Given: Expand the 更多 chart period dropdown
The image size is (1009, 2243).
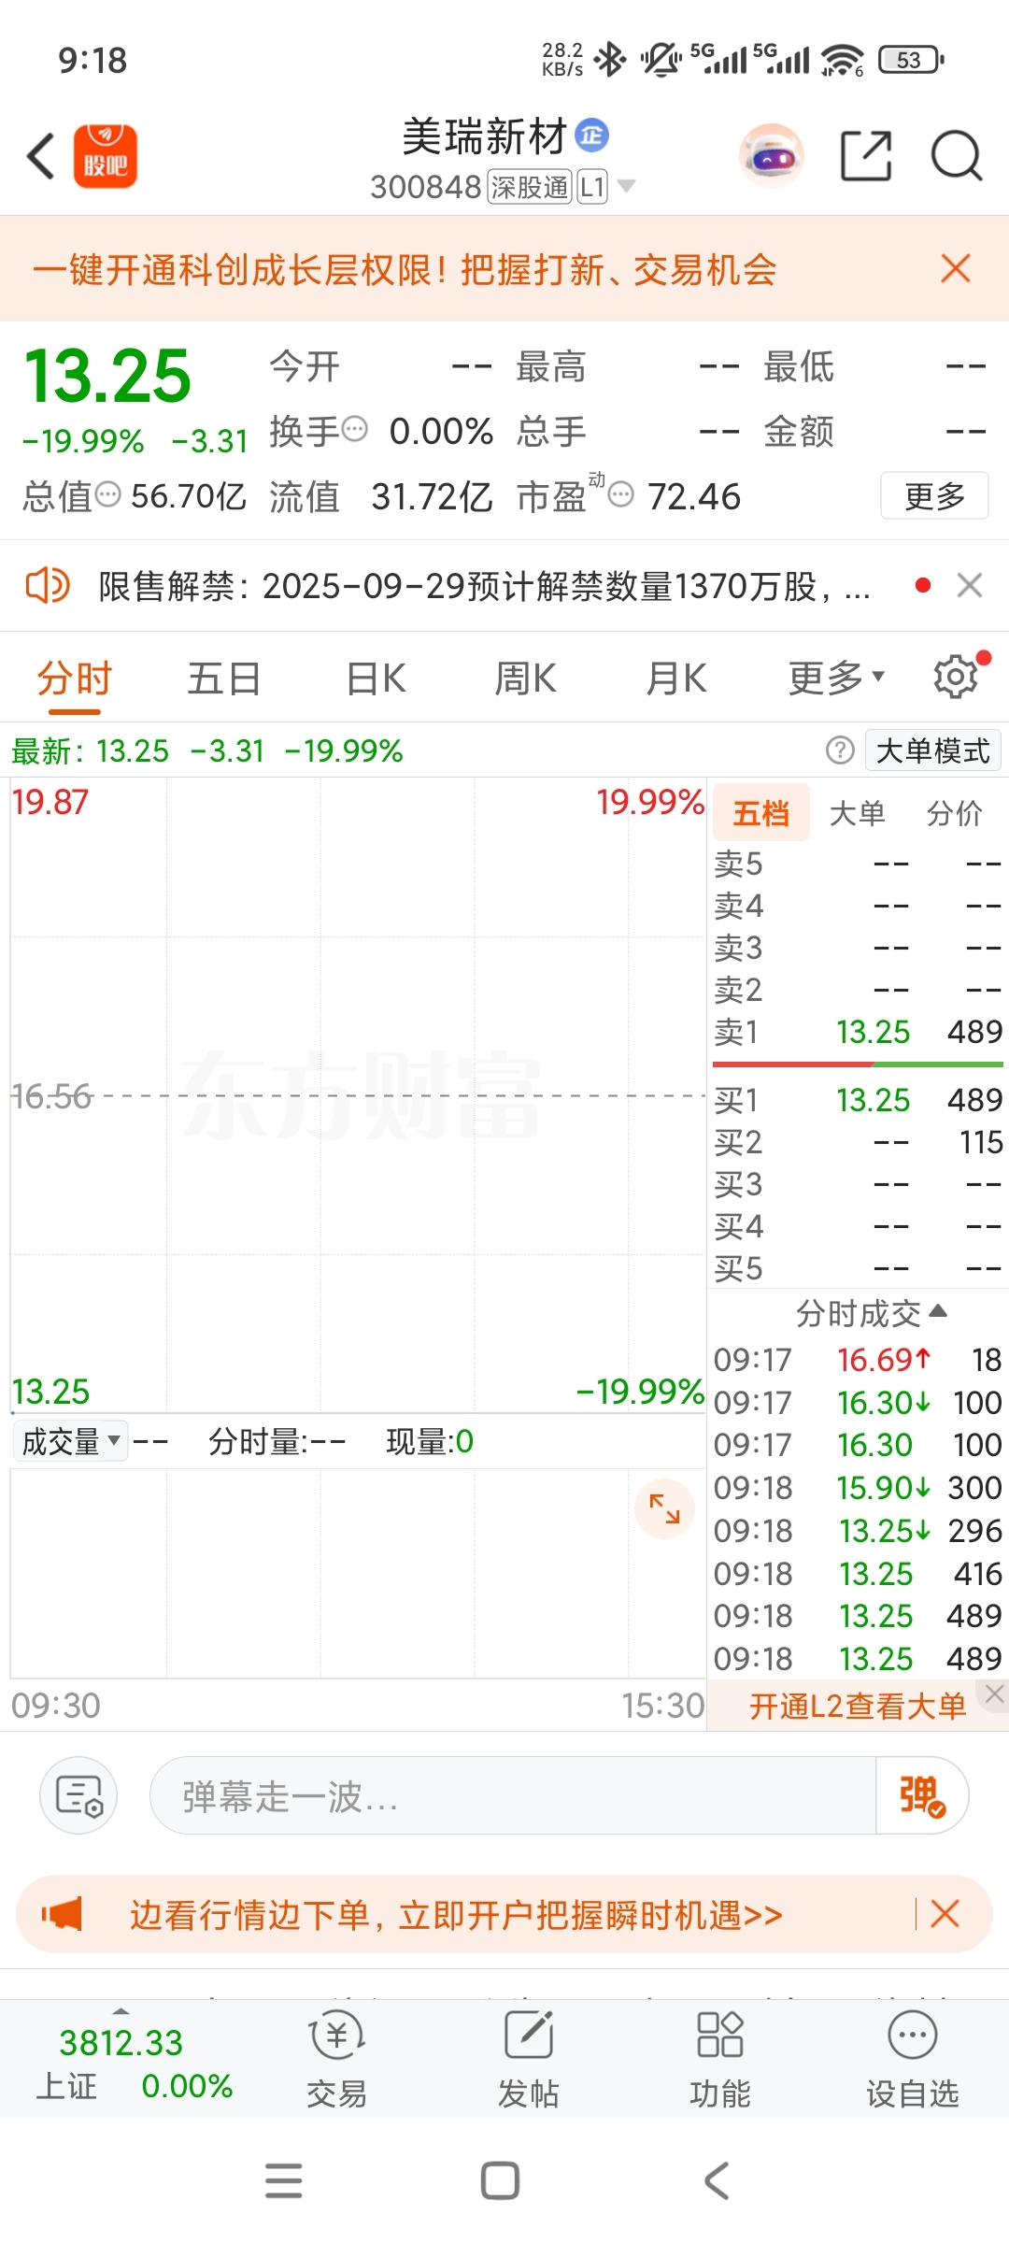Looking at the screenshot, I should coord(836,679).
